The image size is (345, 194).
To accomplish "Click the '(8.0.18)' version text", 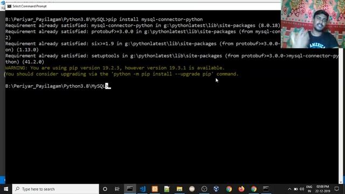I will coord(270,25).
